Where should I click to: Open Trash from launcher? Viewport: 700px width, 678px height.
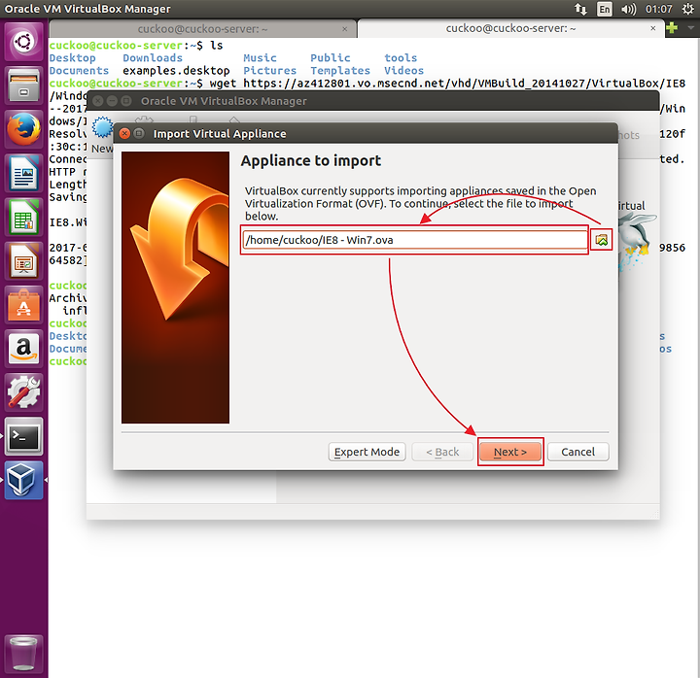tap(23, 654)
